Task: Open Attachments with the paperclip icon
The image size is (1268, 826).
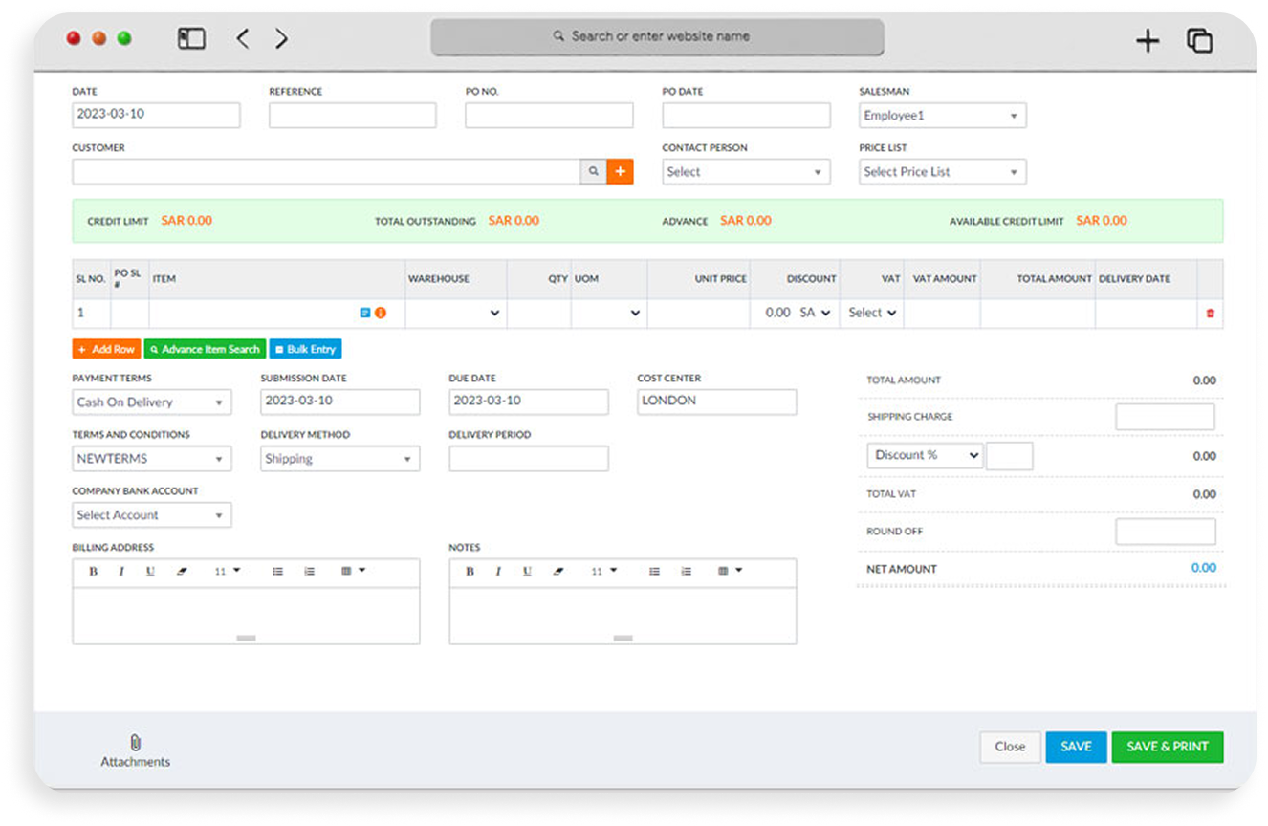Action: click(135, 744)
